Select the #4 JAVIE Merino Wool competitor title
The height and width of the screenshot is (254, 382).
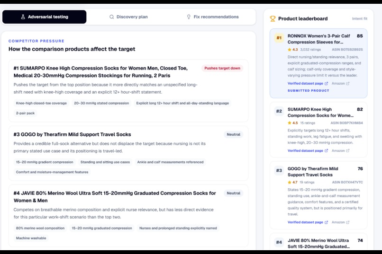115,197
